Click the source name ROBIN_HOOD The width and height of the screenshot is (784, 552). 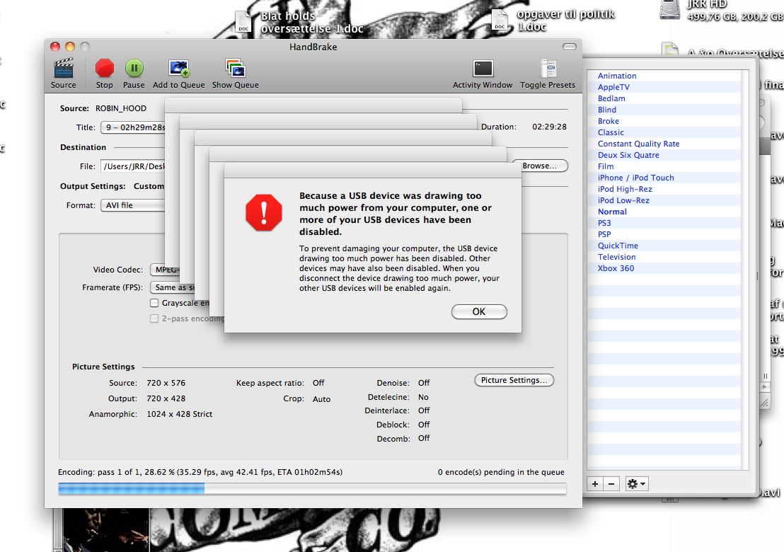(x=121, y=108)
